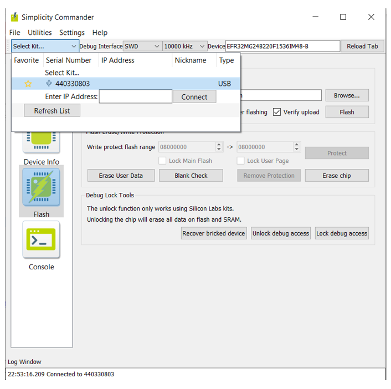Open the File menu
The image size is (391, 389).
pyautogui.click(x=15, y=33)
